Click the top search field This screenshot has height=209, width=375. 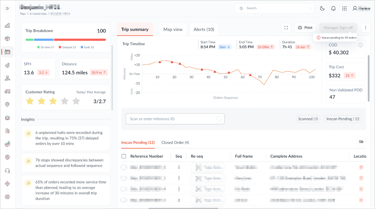pyautogui.click(x=275, y=8)
